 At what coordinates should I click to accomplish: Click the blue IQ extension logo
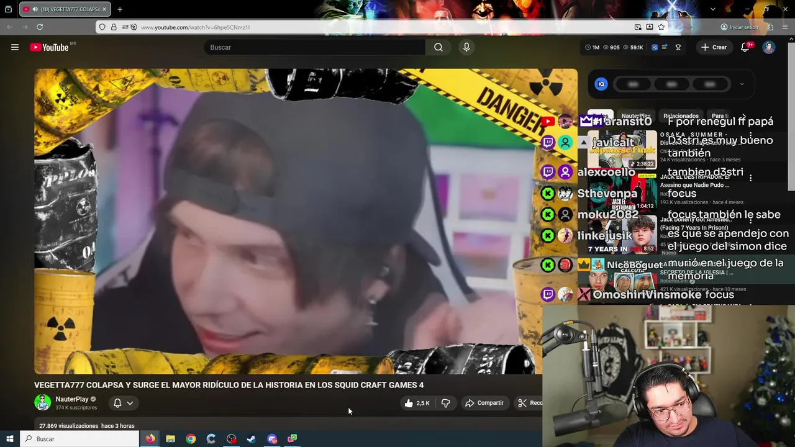pyautogui.click(x=601, y=84)
